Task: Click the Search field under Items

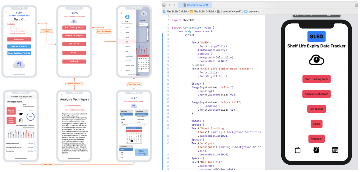Action: [x=143, y=25]
